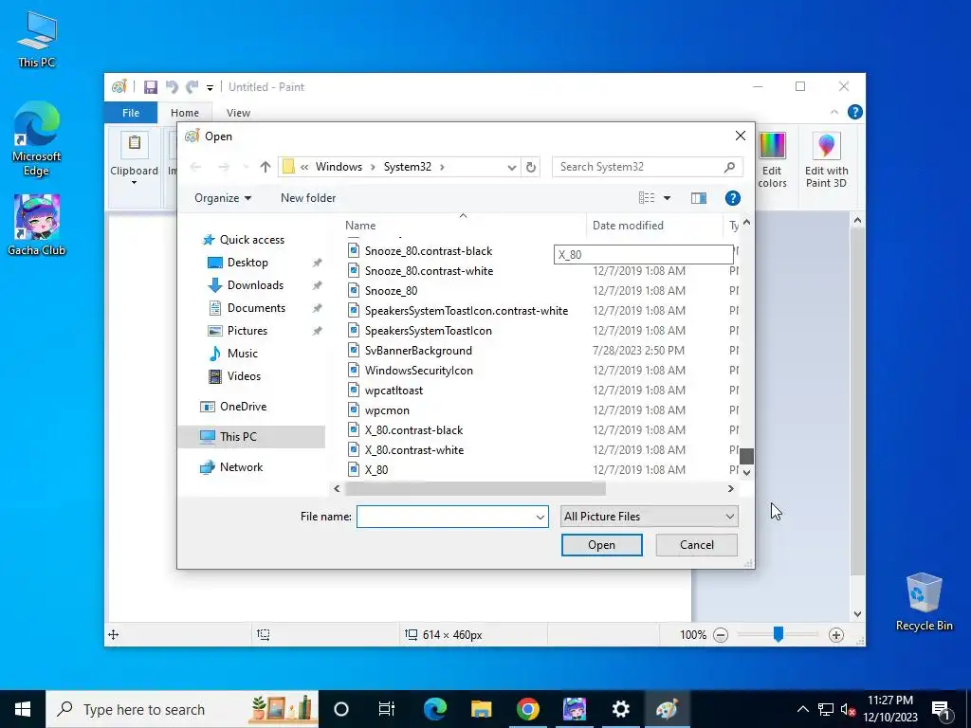Click Paint Help question mark icon
This screenshot has width=971, height=728.
coord(854,112)
